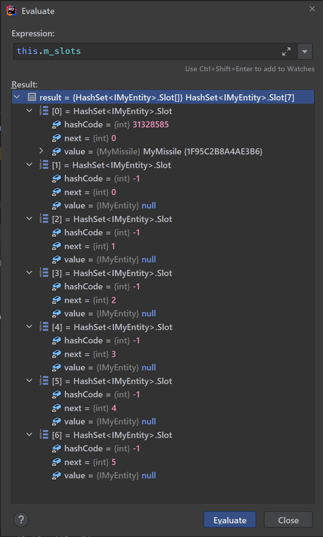323x537 pixels.
Task: Collapse the root result node
Action: (17, 97)
